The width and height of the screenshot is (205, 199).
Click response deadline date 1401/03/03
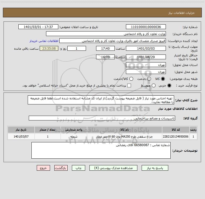pos(146,48)
